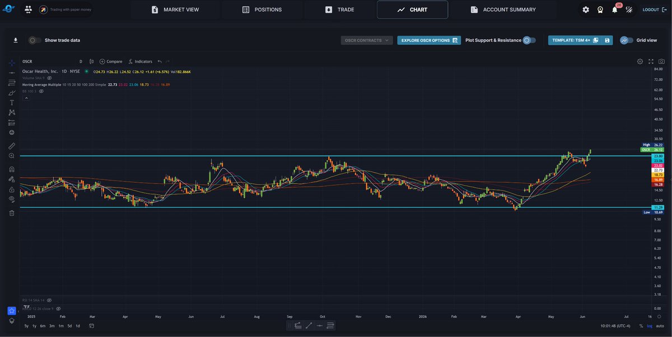Open the D interval dropdown
The image size is (672, 337).
pos(81,61)
